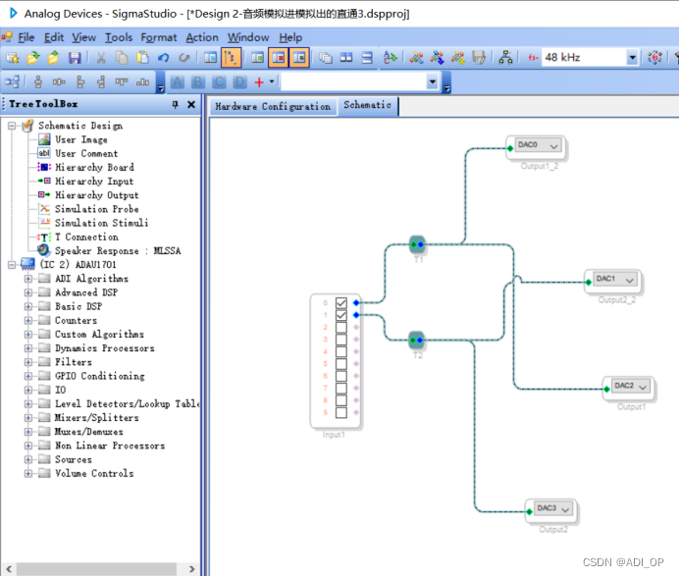
Task: Click the C label toolbar button
Action: 219,81
